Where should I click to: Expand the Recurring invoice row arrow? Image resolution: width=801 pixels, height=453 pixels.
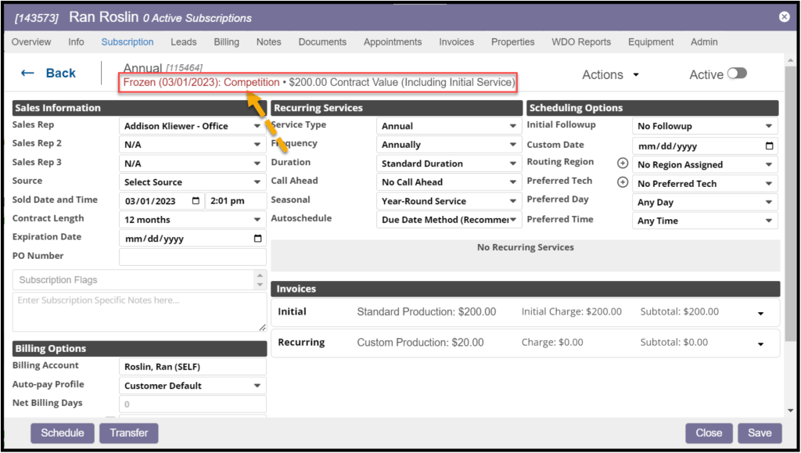click(x=761, y=344)
